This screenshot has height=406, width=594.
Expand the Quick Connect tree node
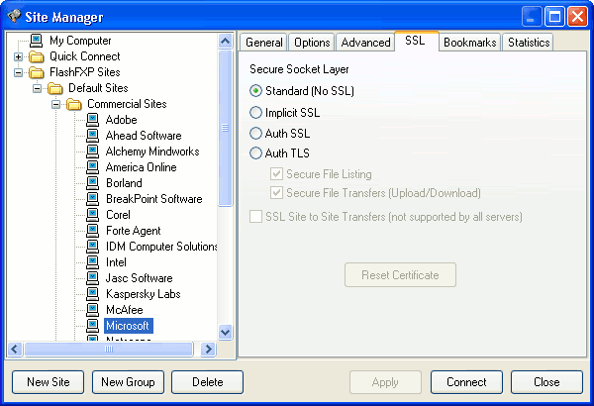coord(18,56)
